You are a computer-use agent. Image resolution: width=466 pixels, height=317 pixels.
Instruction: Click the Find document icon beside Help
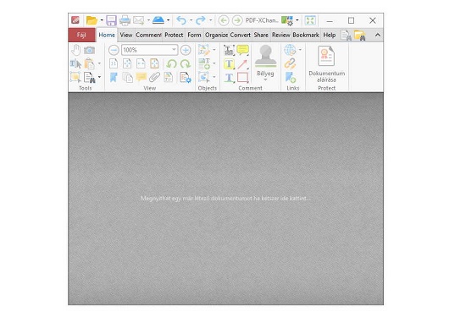346,36
